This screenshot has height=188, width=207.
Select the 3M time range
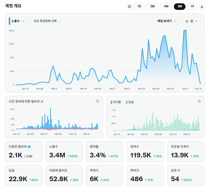(x=179, y=7)
